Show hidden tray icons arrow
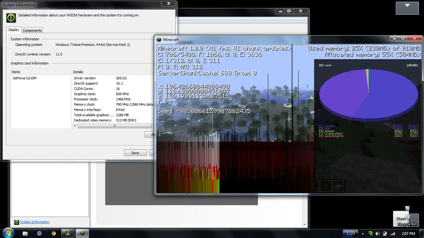This screenshot has width=424, height=238. pos(363,233)
